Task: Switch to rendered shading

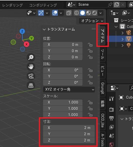Action: [x=94, y=13]
